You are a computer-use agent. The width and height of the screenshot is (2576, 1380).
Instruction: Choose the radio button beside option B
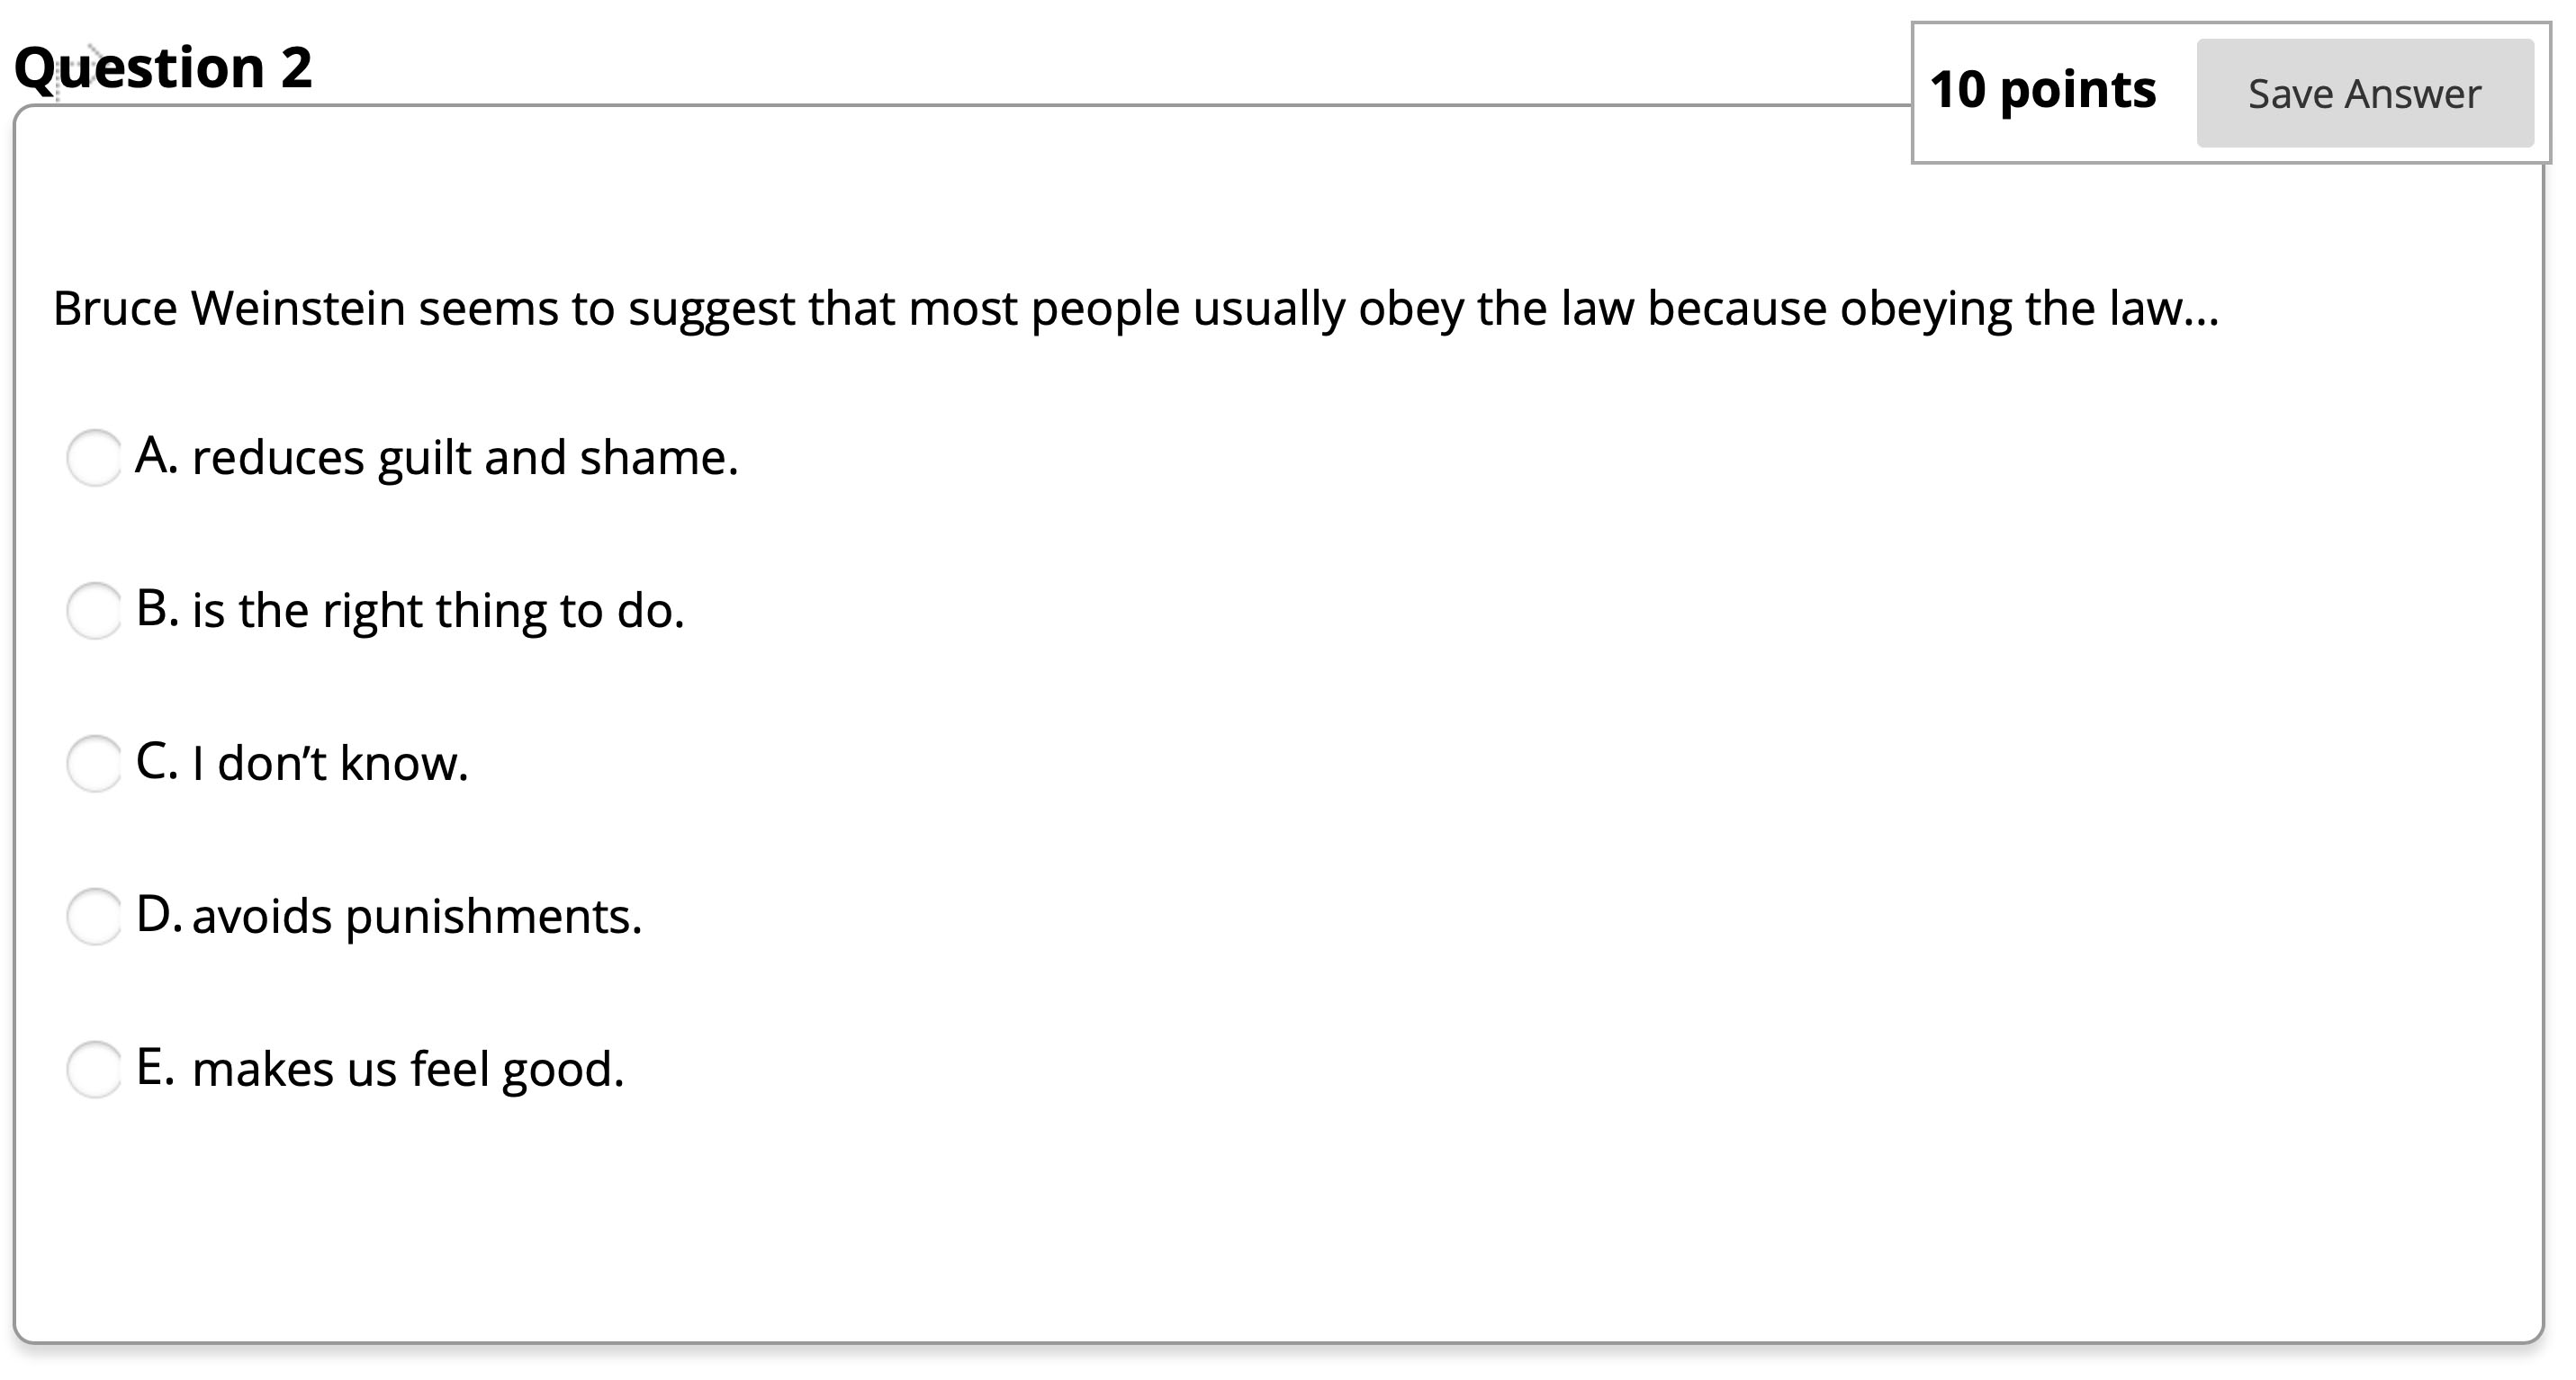(94, 612)
